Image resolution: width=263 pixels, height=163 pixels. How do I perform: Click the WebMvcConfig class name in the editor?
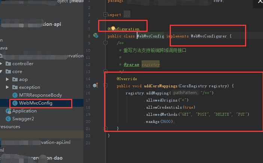151,36
